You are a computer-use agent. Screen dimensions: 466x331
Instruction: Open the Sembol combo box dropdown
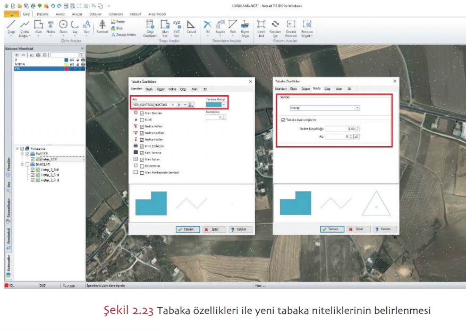click(357, 107)
